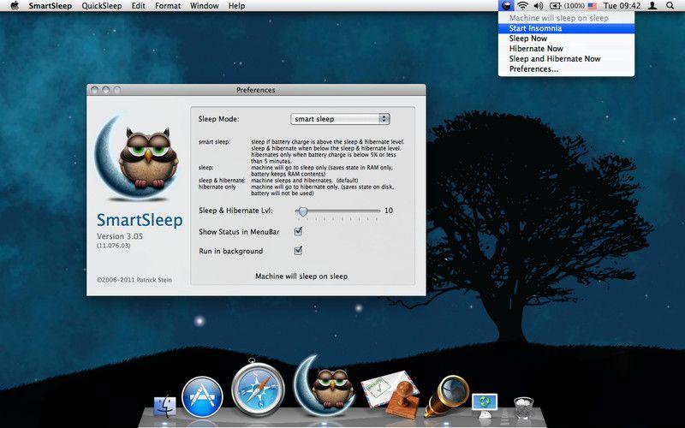Click the clock showing Tue 09:42

[x=622, y=6]
